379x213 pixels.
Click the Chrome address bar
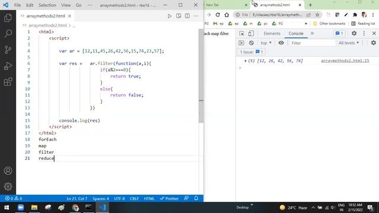pos(277,15)
